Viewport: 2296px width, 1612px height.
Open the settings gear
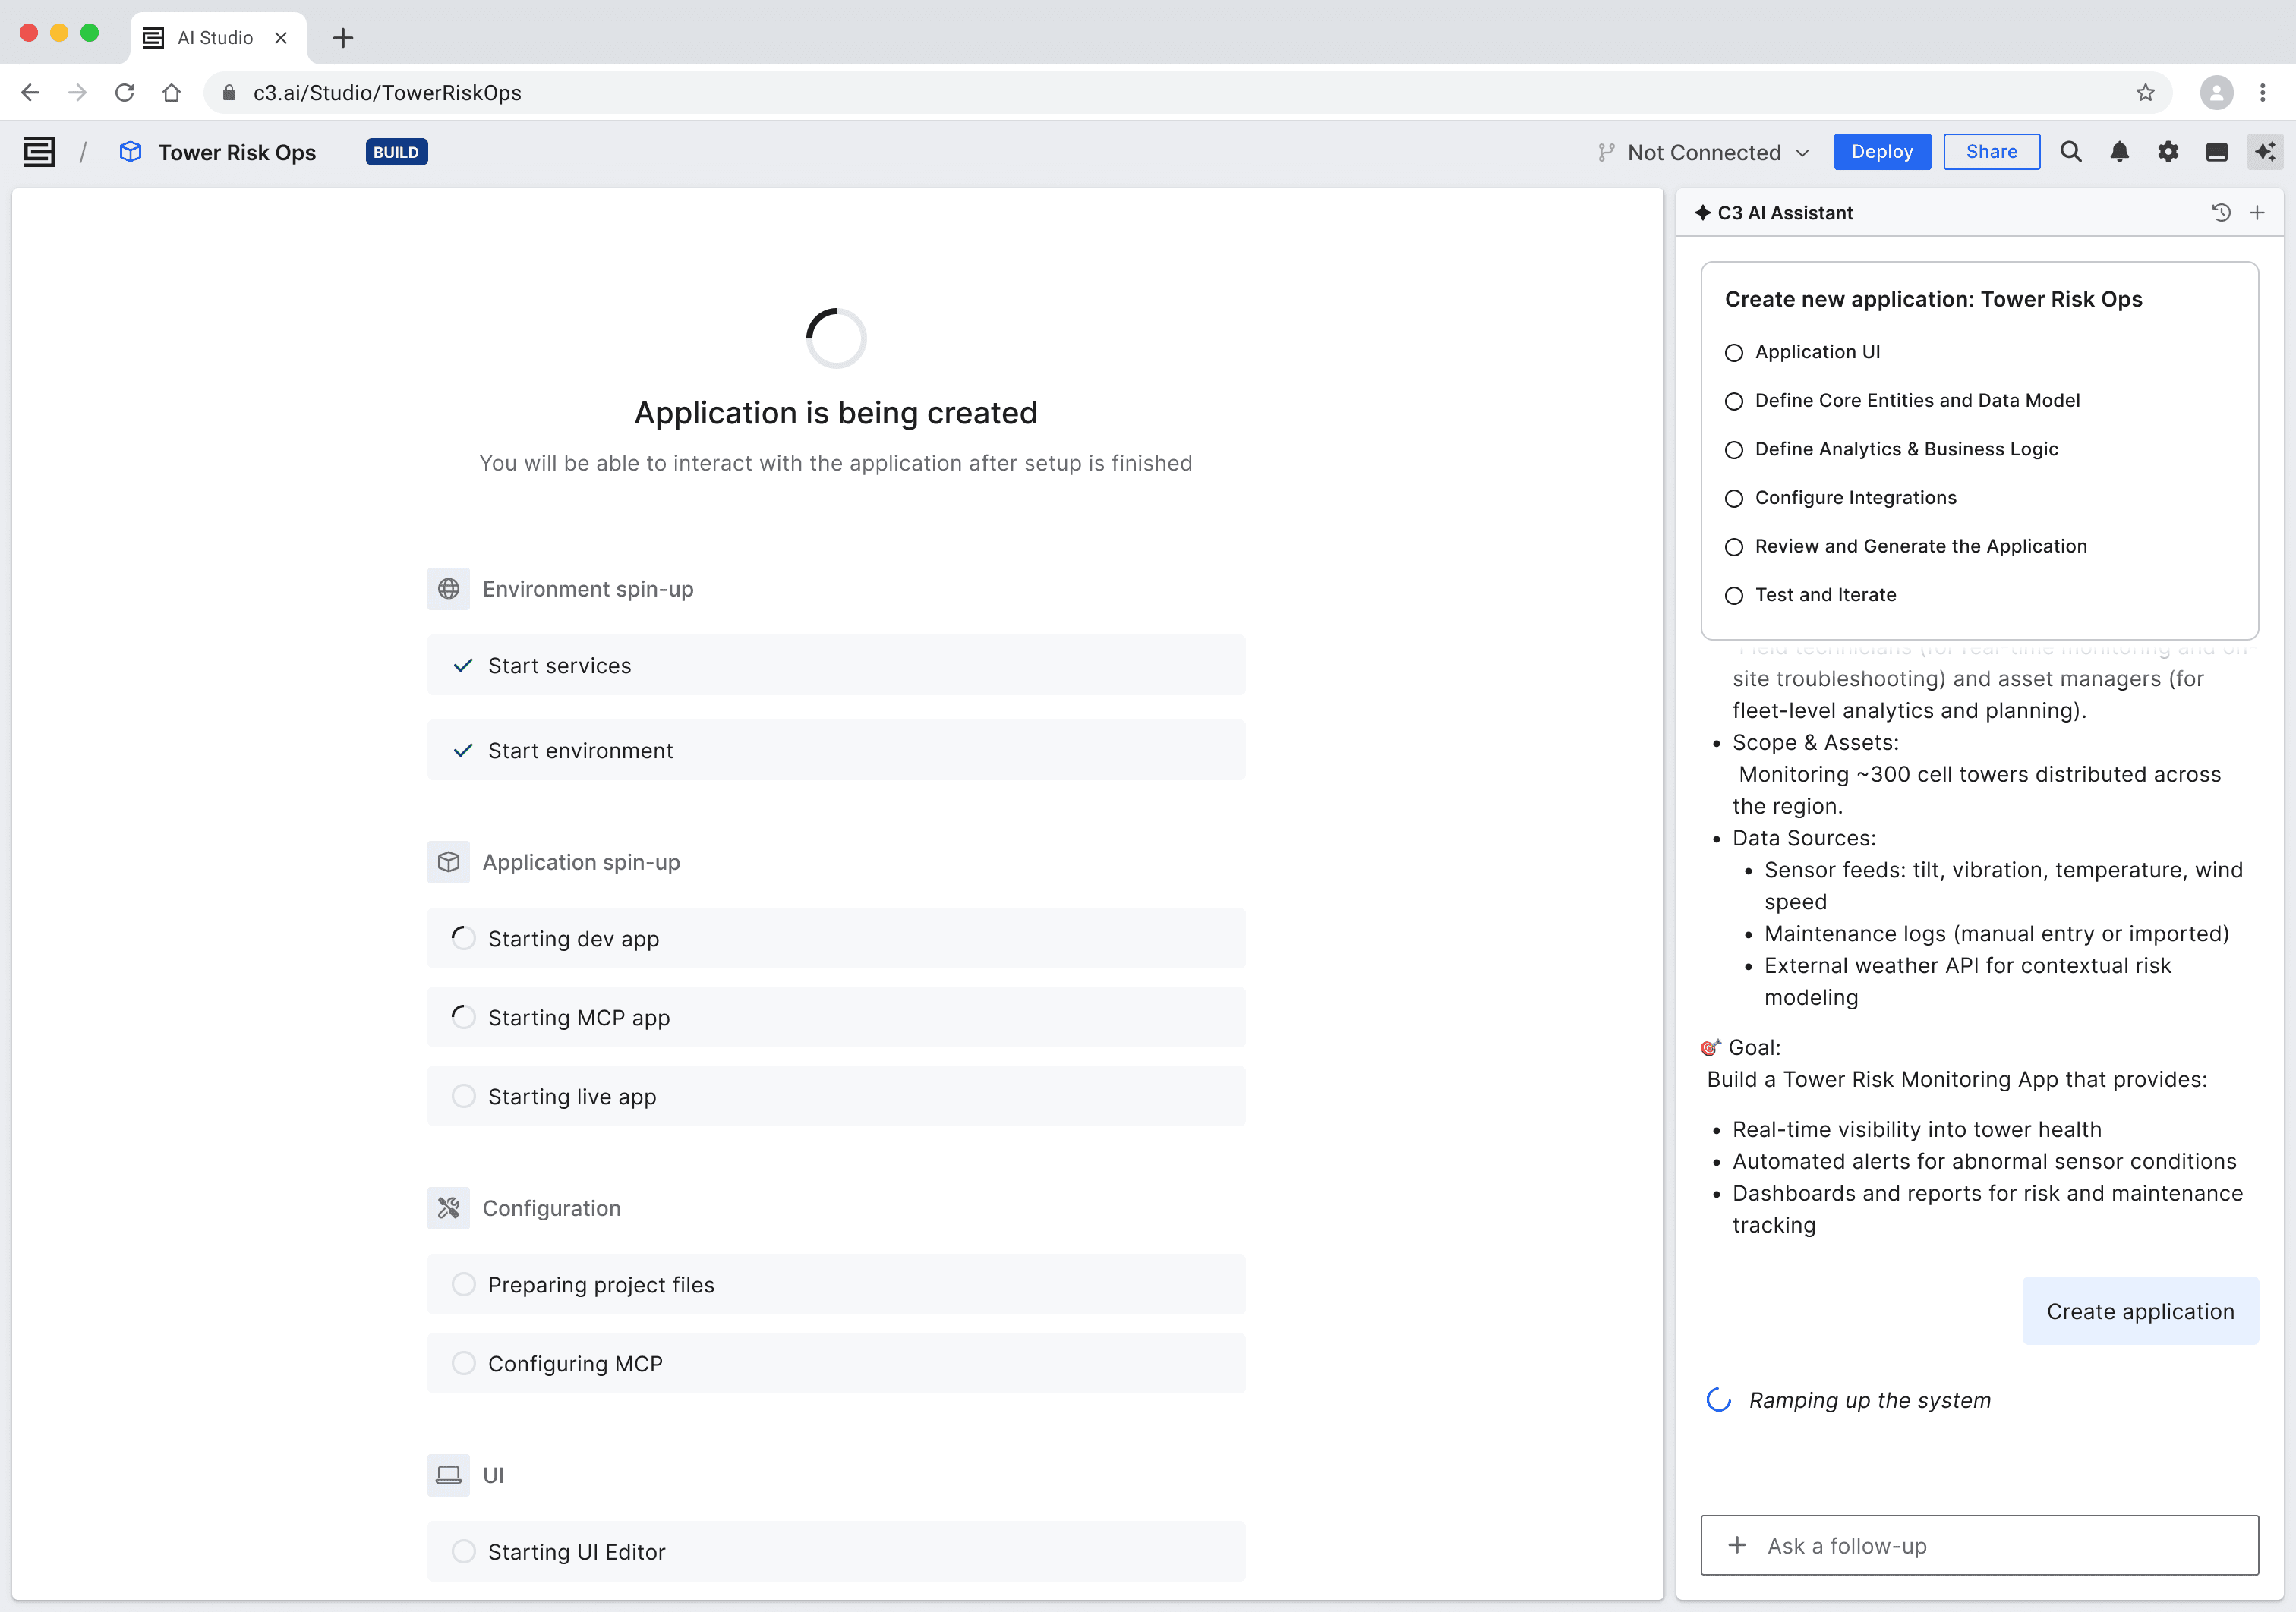click(2168, 152)
